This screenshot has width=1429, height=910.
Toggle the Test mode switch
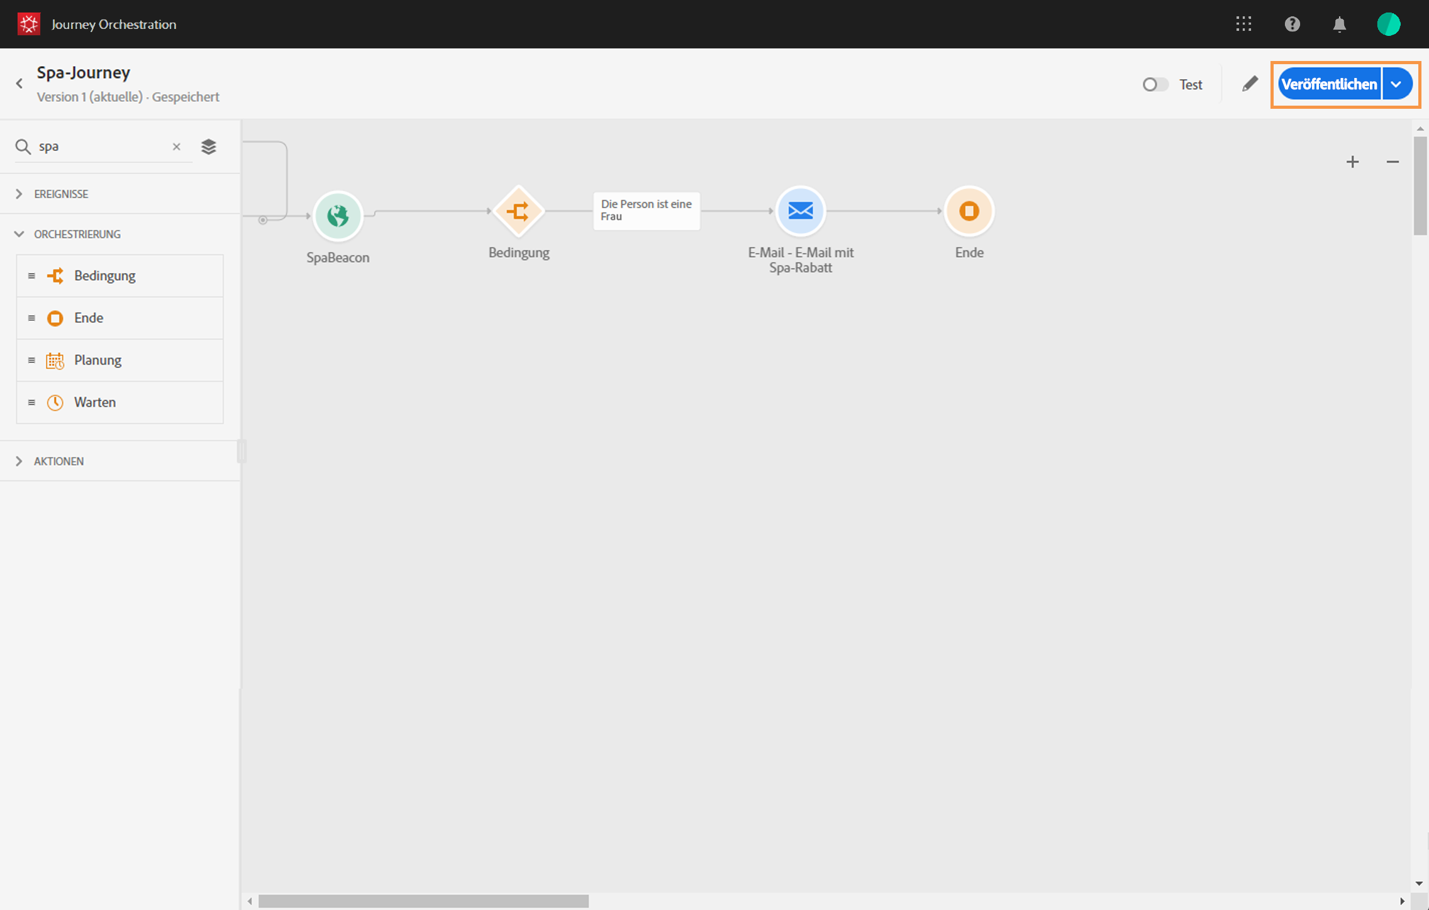[x=1155, y=84]
